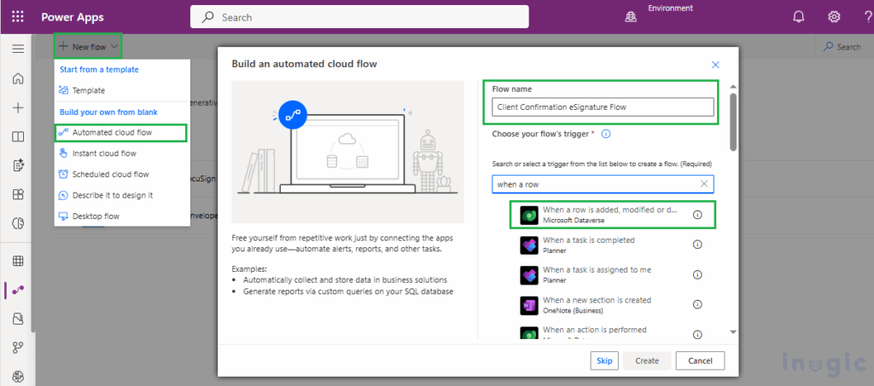Open the settings gear icon

(x=834, y=16)
